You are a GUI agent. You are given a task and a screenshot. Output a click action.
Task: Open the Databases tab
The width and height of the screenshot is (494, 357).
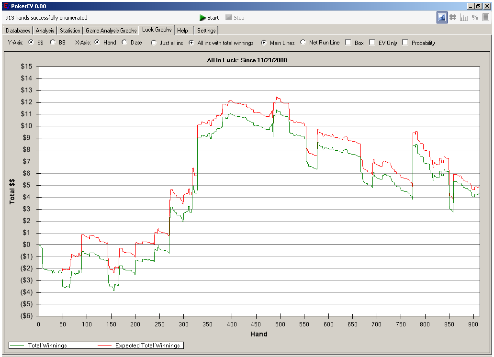18,31
